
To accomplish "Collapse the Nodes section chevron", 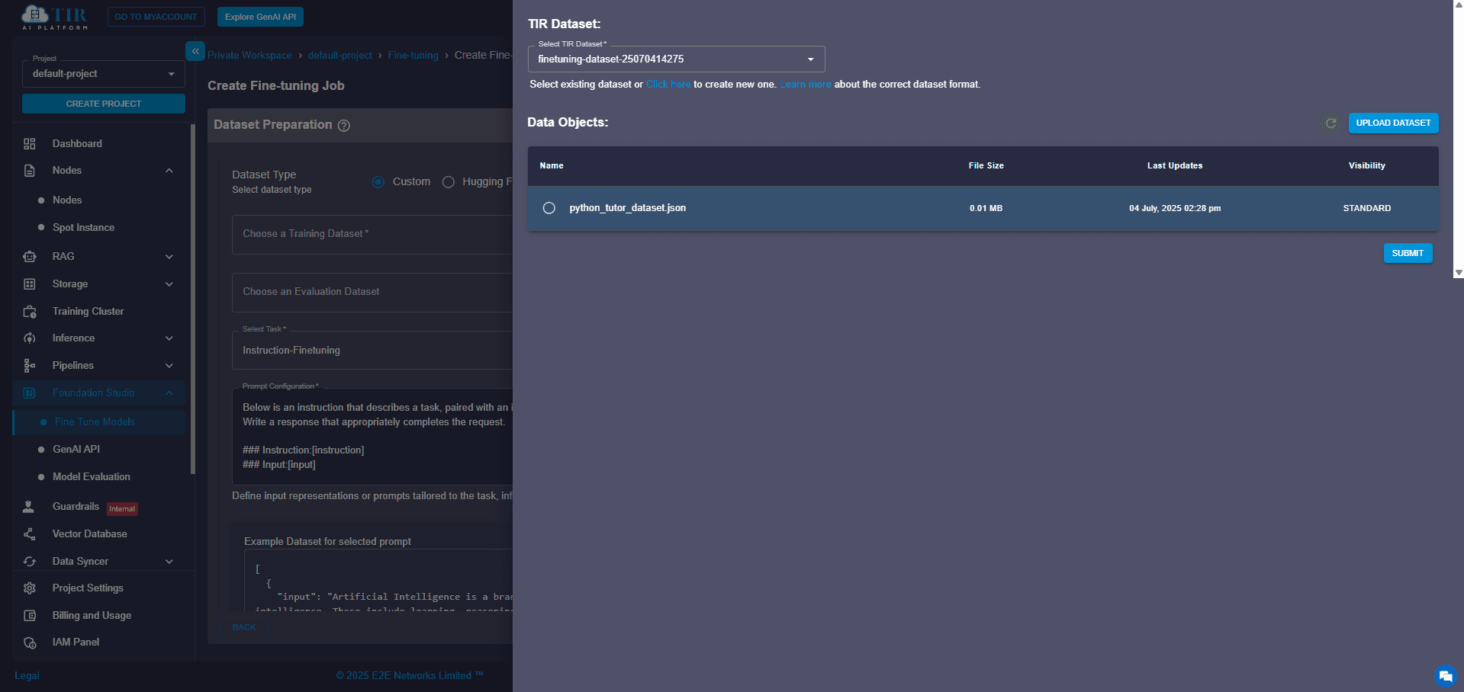I will [x=169, y=171].
